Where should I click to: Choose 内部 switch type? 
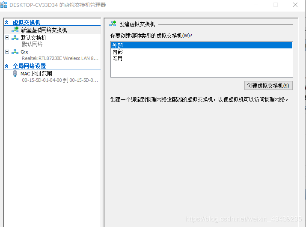tap(202, 52)
